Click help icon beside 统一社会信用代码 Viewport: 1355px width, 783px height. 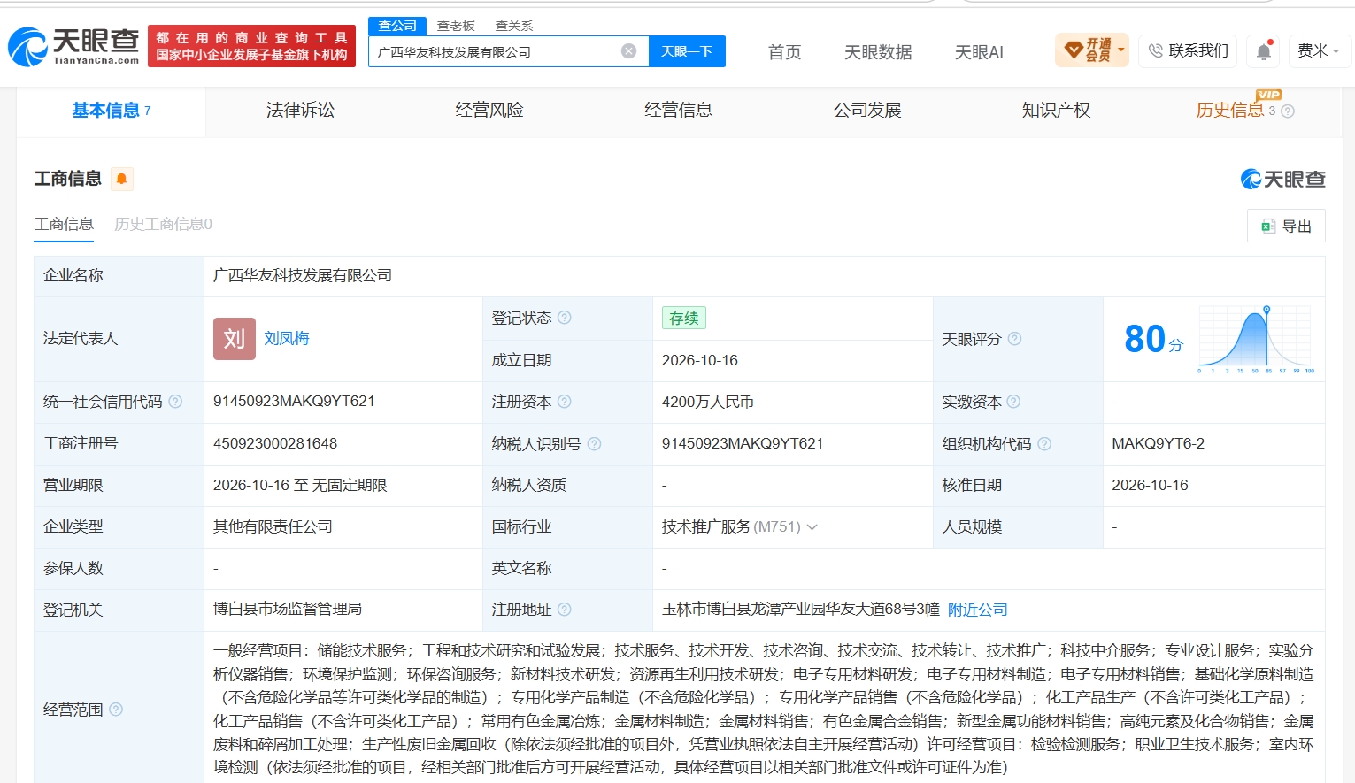175,402
